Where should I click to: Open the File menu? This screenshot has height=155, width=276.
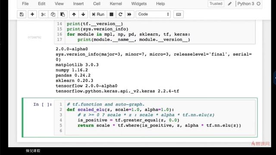[x=25, y=4]
